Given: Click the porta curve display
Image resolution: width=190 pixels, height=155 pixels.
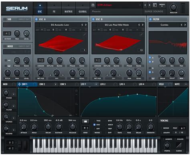Looking at the screenshot, I should 179,145.
